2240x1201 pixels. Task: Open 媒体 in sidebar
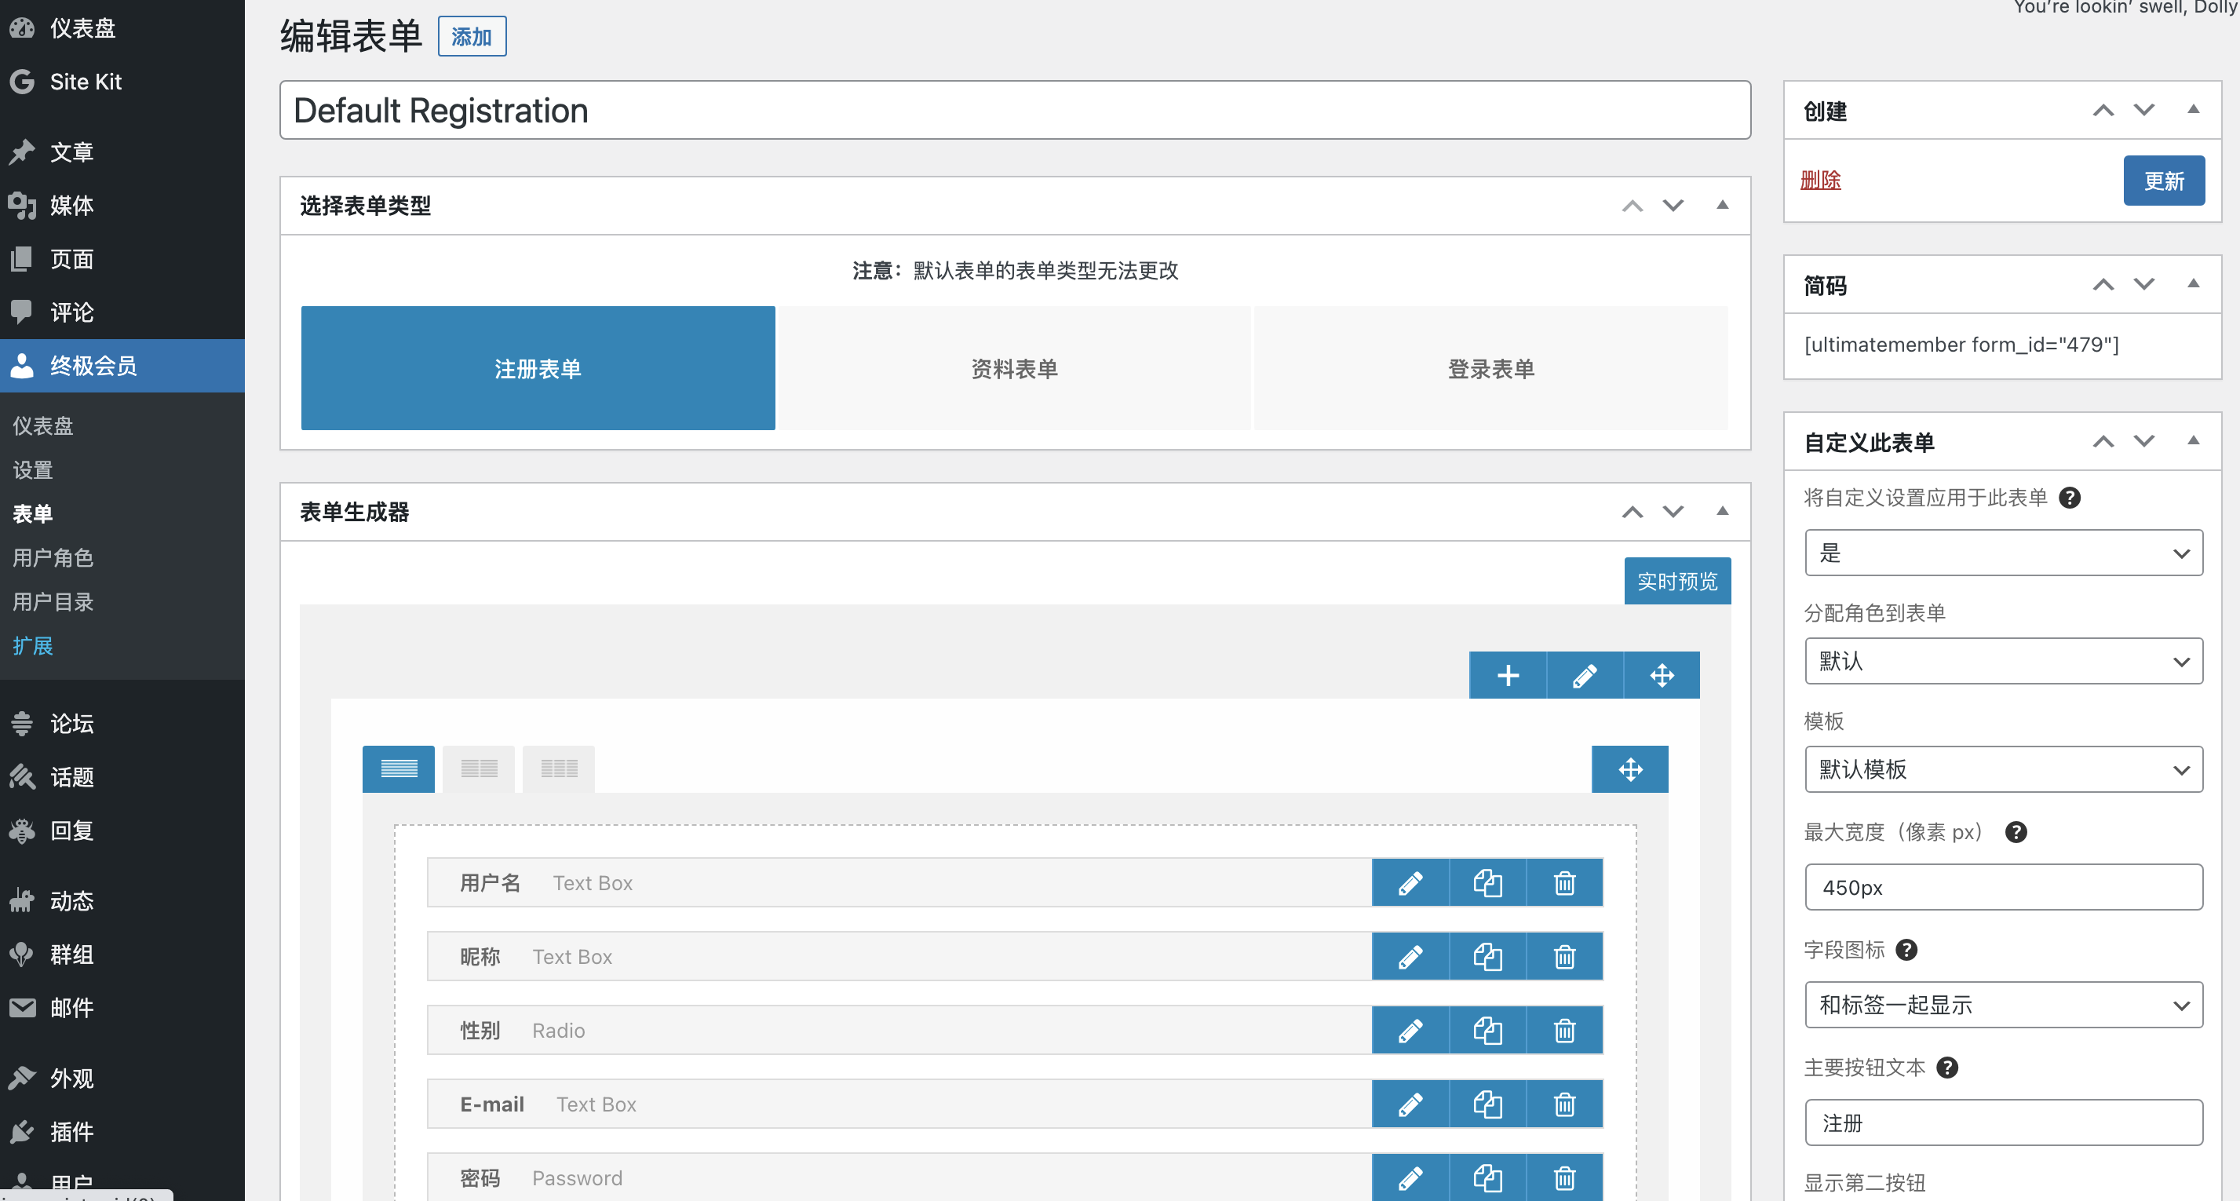click(x=71, y=205)
